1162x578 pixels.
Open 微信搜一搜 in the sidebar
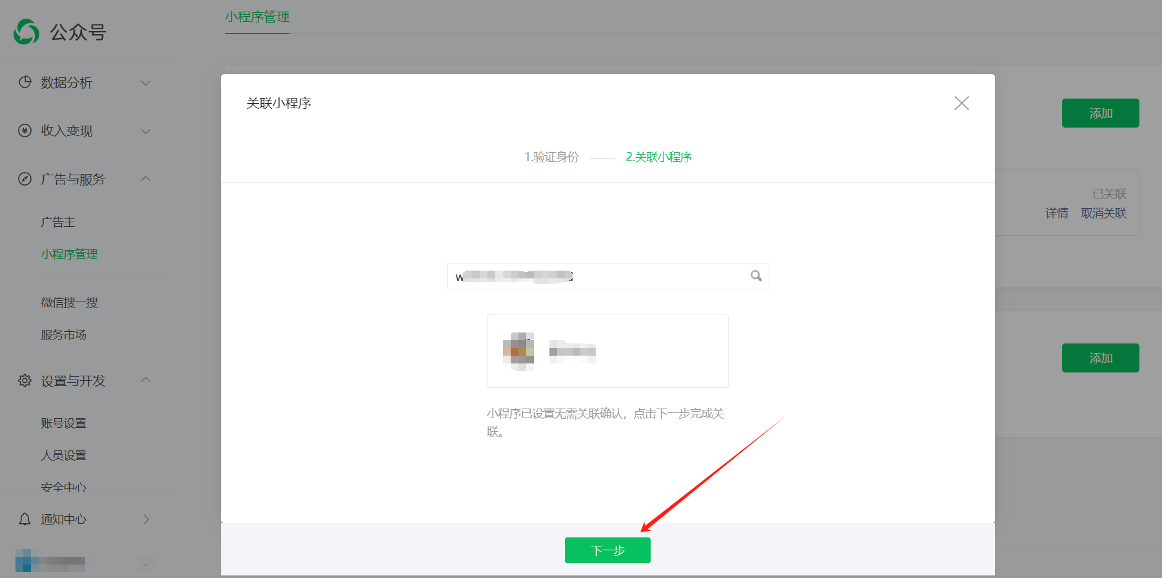click(69, 302)
